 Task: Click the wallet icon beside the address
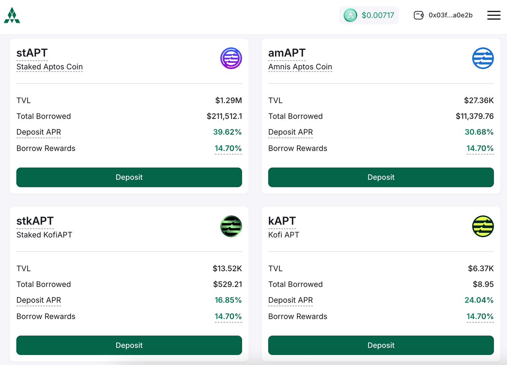[x=418, y=15]
